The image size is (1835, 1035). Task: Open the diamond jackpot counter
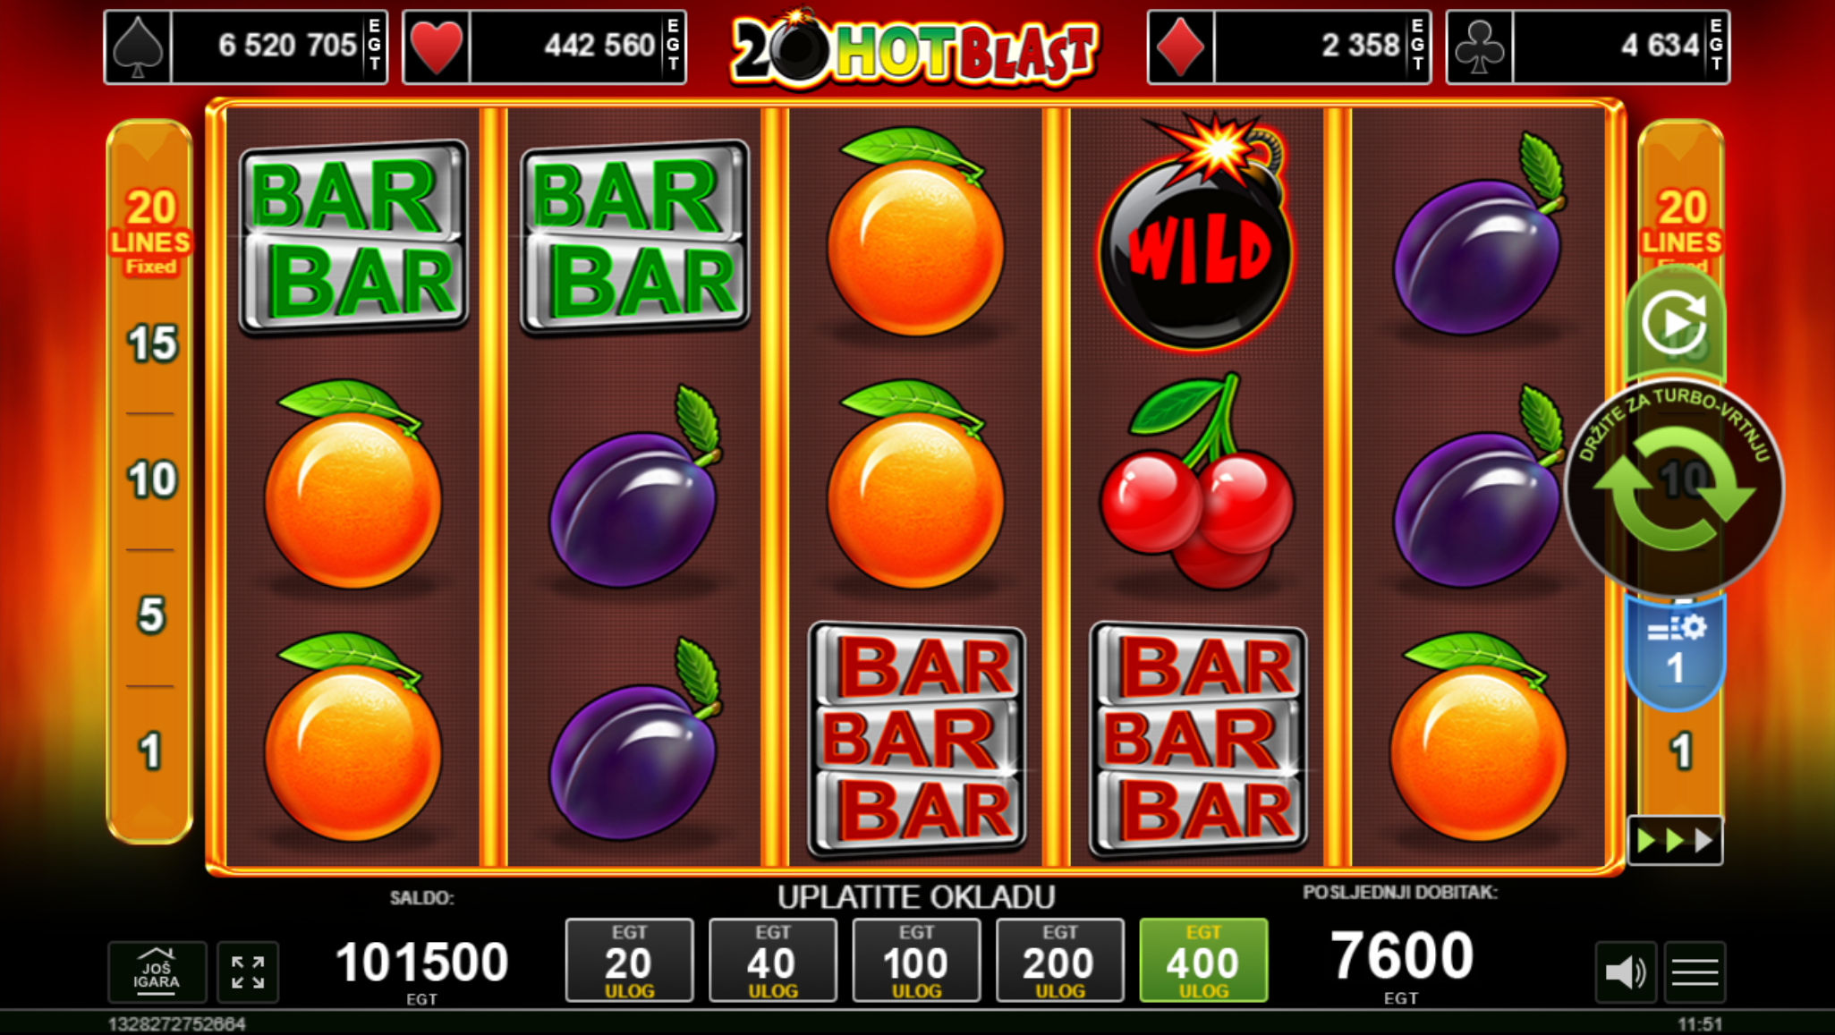point(1289,47)
